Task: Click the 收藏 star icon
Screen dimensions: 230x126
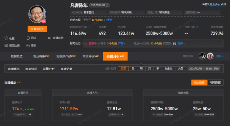Action: [6, 38]
